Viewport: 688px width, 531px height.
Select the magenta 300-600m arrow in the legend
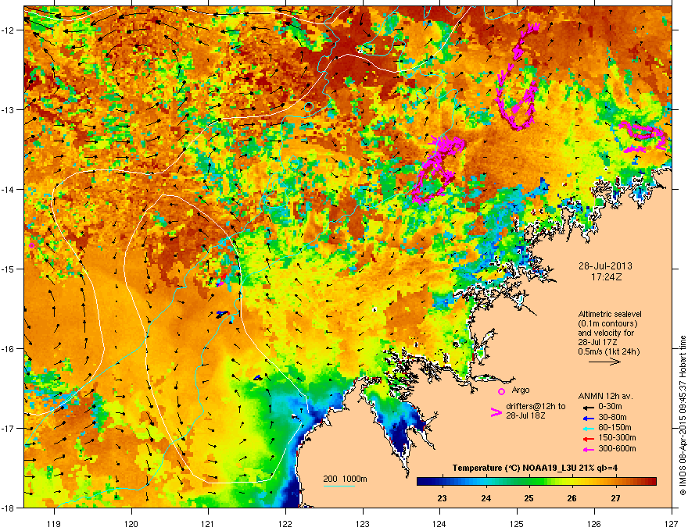[x=587, y=449]
